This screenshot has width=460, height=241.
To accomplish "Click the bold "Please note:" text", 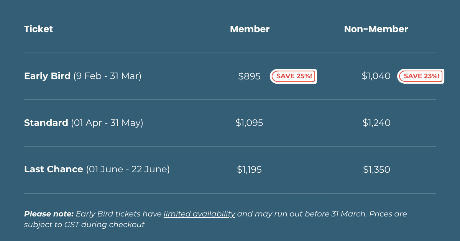I will click(x=49, y=214).
